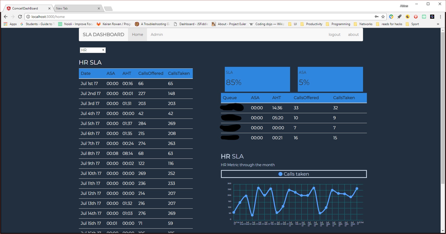Open a new tab with the blank tab button
Screen dimensions: 446x234
coord(108,9)
